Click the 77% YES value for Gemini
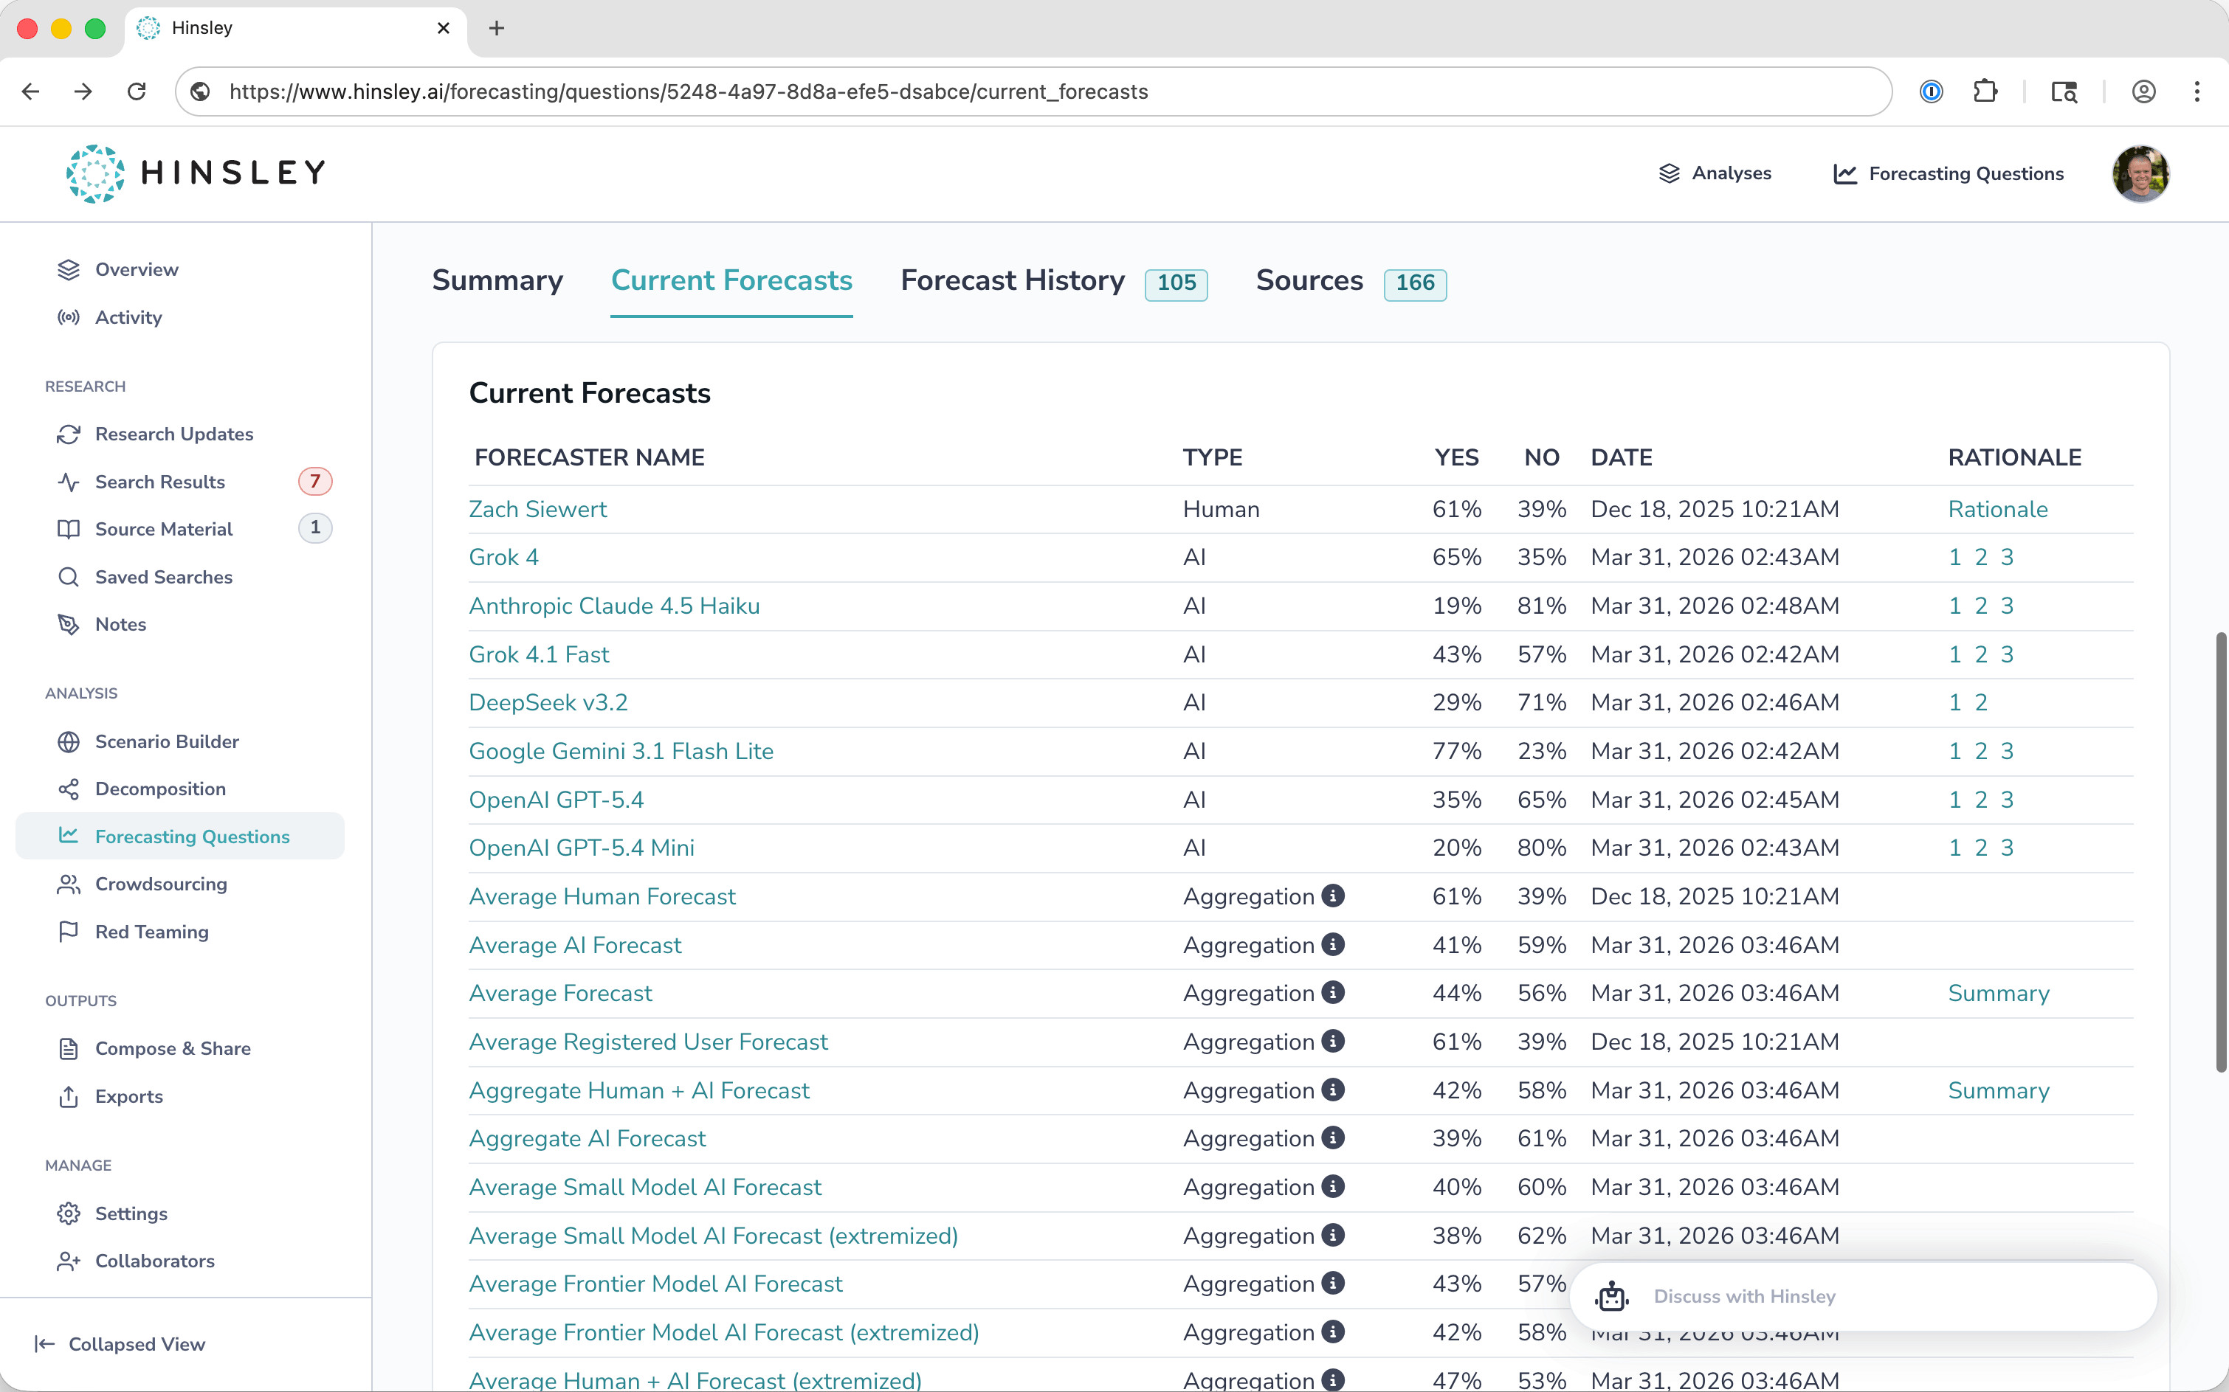2229x1392 pixels. point(1456,751)
